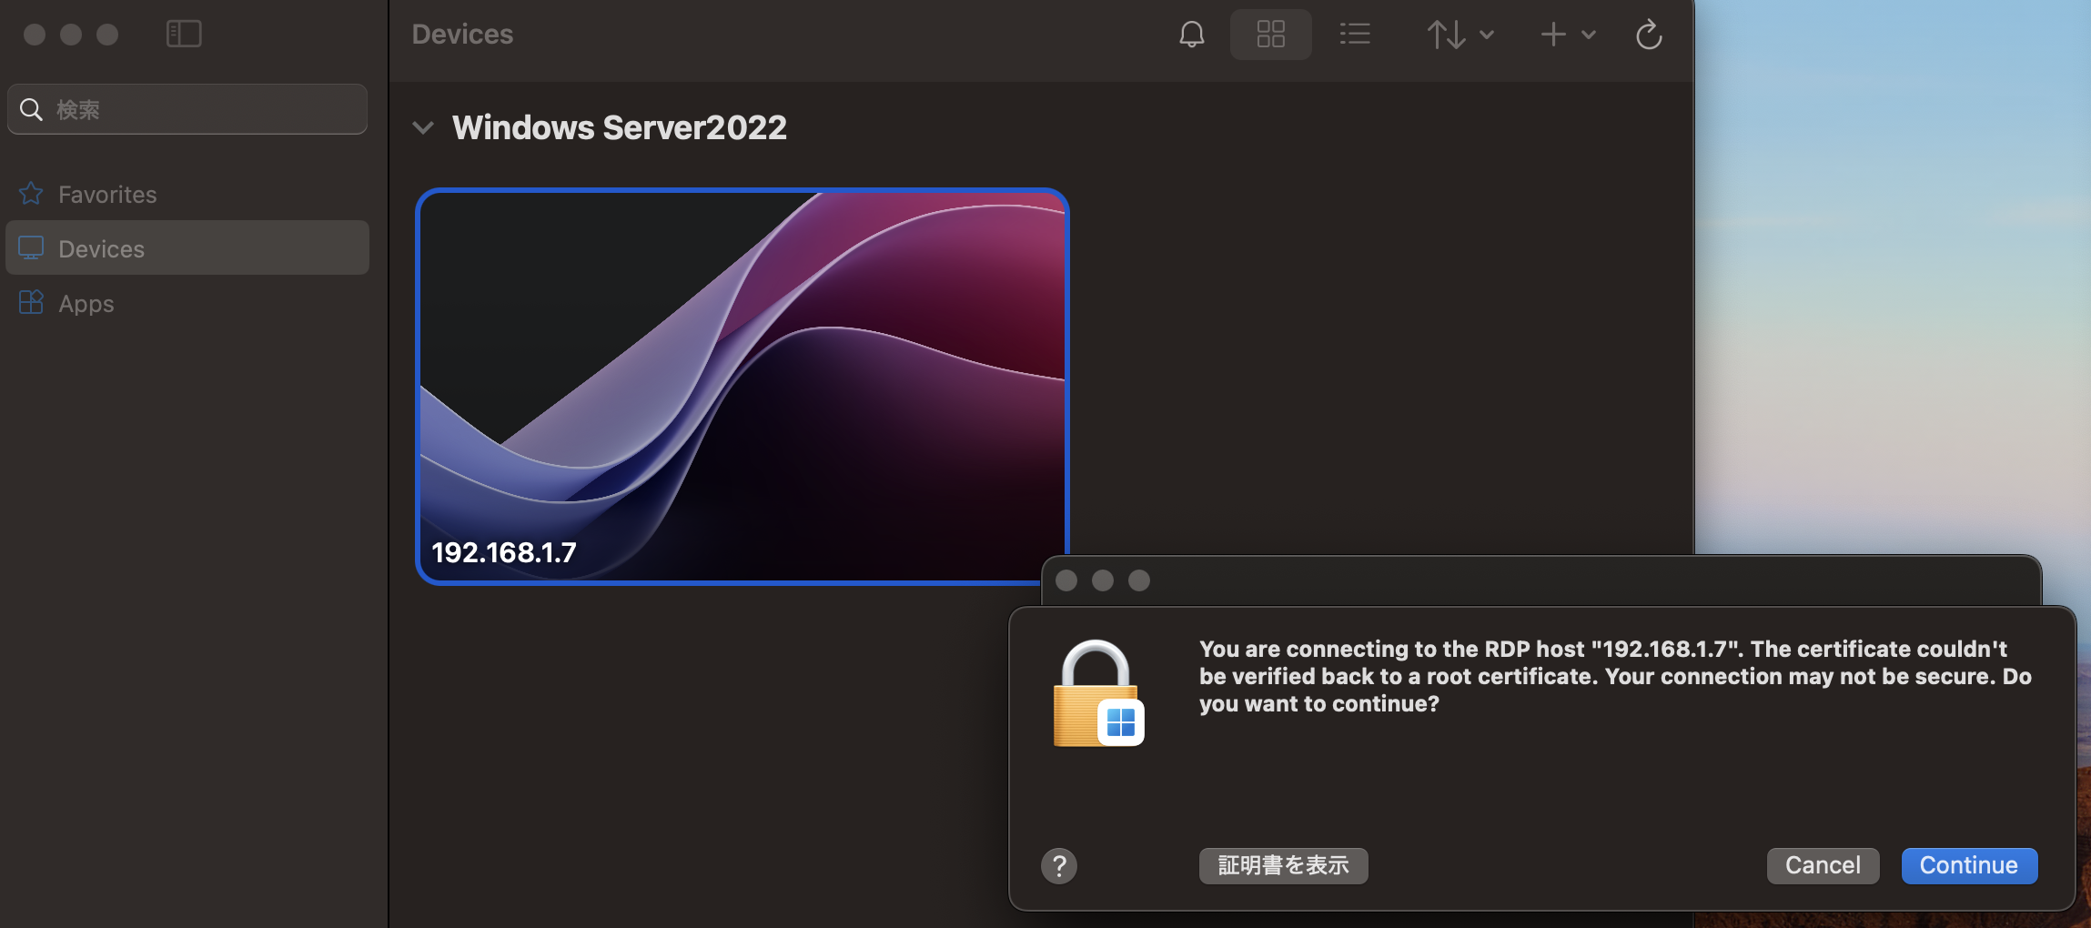This screenshot has height=928, width=2091.
Task: Switch to grid view layout
Action: tap(1270, 34)
